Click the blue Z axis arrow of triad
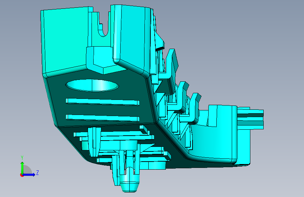 click(29, 175)
